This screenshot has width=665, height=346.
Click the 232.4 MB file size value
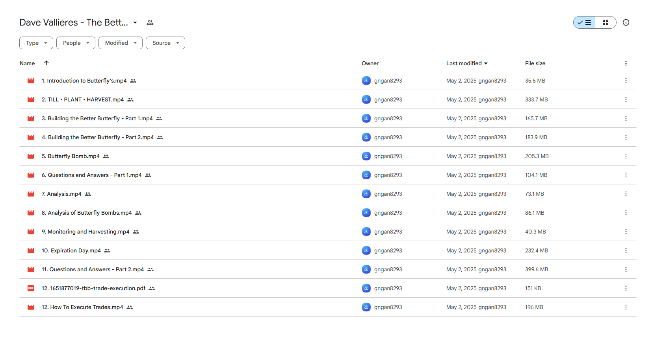pyautogui.click(x=537, y=250)
